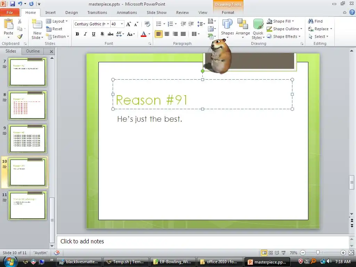Image resolution: width=356 pixels, height=267 pixels.
Task: Decrease list indent level
Action: (183, 24)
